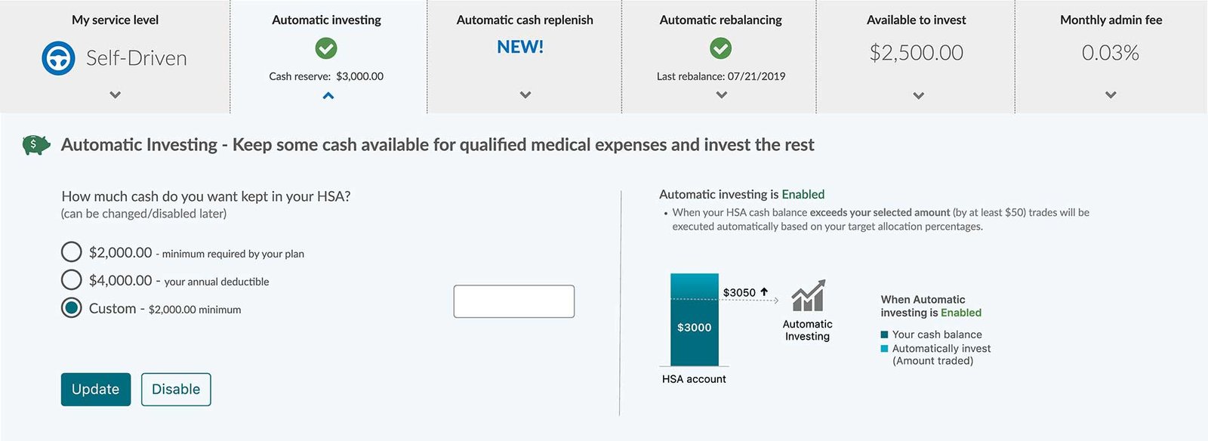Click the NEW! badge under cash replenish
The image size is (1208, 441).
pos(520,47)
